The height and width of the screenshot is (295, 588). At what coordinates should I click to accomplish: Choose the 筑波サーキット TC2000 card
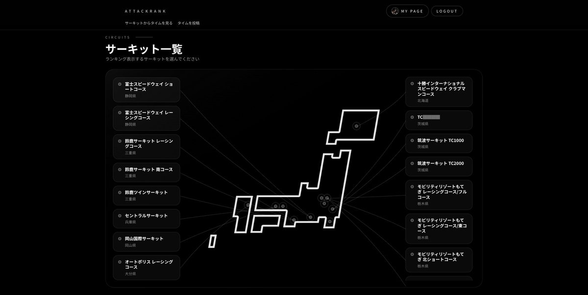(439, 166)
